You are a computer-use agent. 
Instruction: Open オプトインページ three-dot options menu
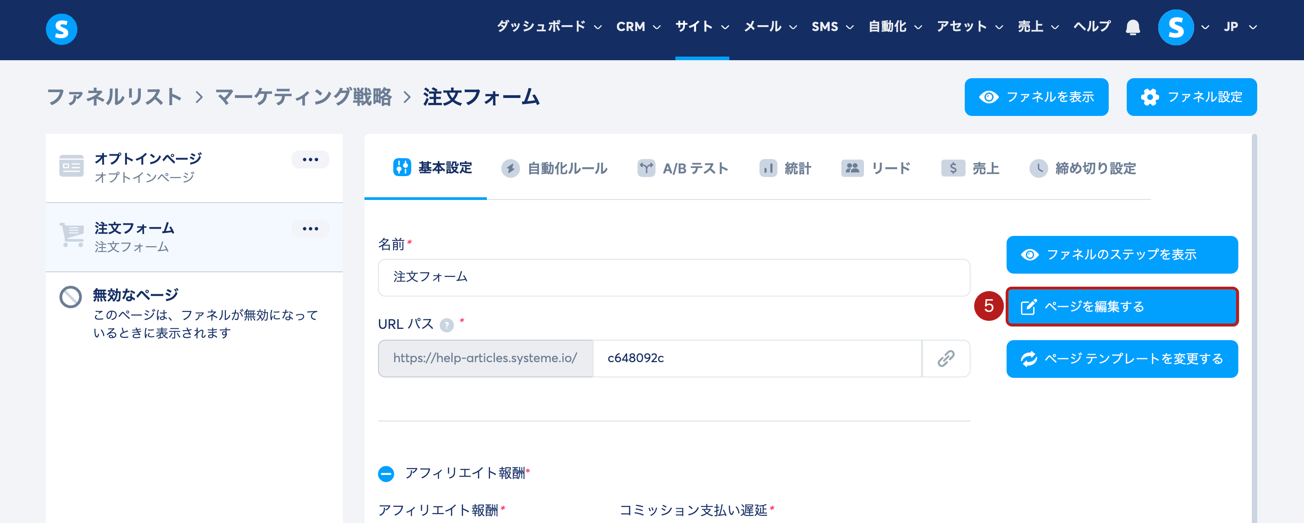pyautogui.click(x=310, y=160)
